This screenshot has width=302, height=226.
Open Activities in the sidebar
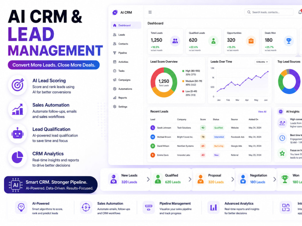tap(126, 62)
